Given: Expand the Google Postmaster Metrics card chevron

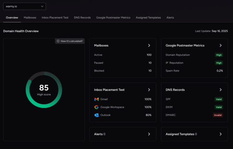Looking at the screenshot, I should point(221,45).
